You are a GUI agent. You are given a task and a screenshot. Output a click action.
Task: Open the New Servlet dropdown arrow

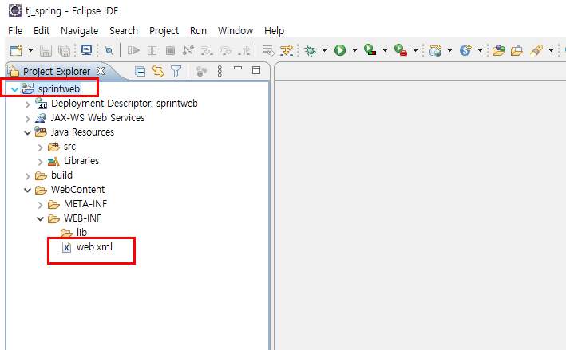pos(480,50)
